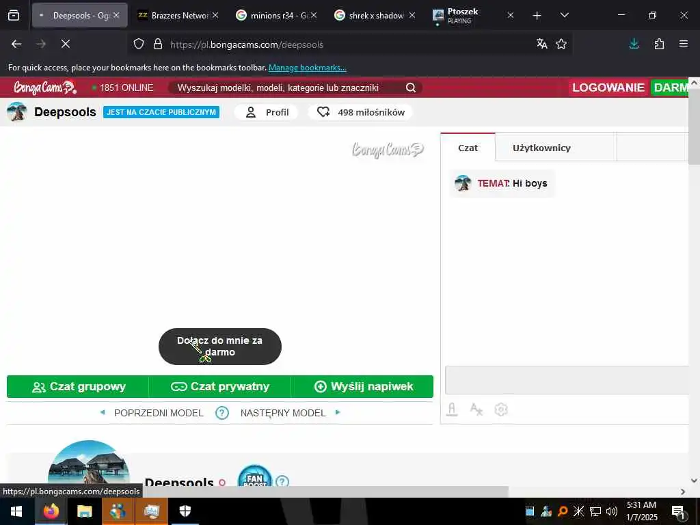Open a new browser tab

click(537, 16)
